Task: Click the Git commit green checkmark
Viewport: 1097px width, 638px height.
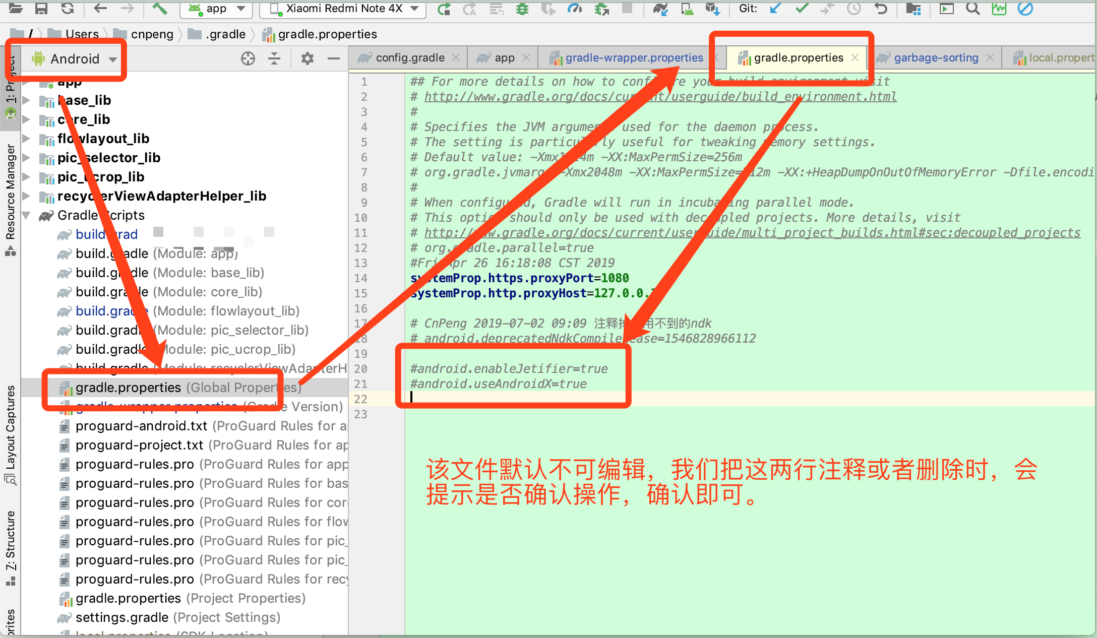Action: tap(802, 8)
